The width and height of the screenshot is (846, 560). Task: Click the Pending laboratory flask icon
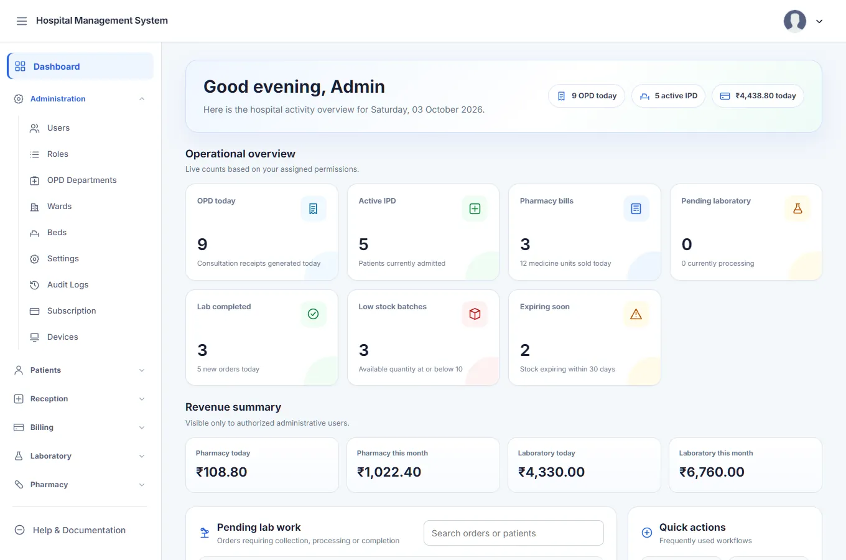pyautogui.click(x=797, y=209)
